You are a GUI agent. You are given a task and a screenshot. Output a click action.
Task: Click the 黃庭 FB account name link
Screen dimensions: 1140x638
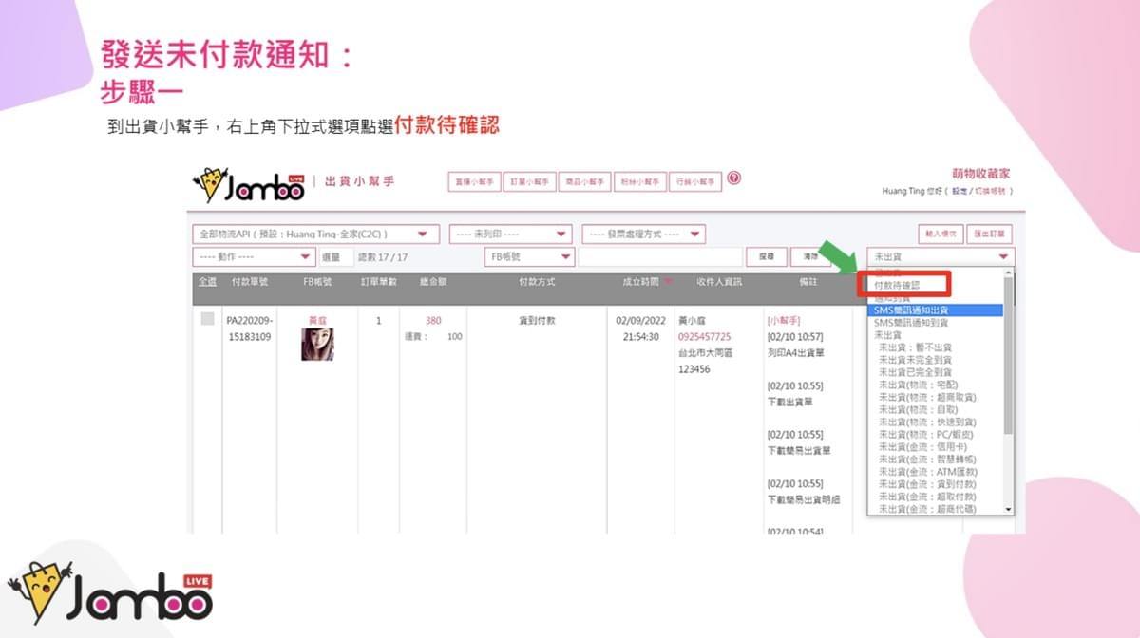[317, 320]
